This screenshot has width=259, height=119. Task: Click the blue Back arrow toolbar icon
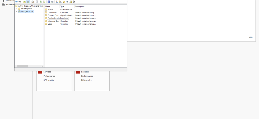16,2
